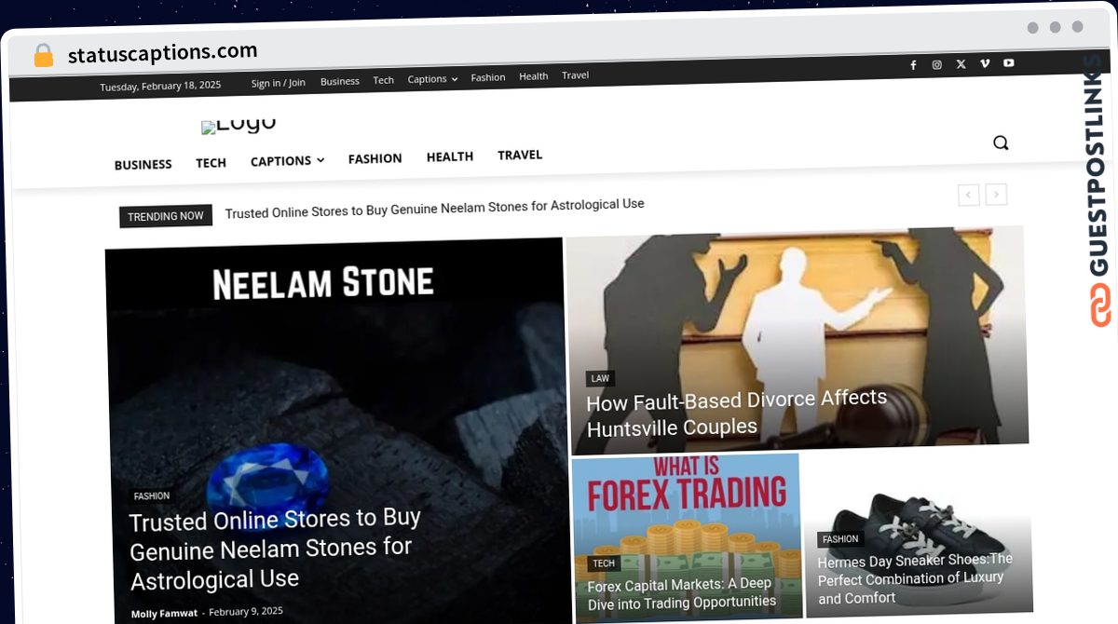Click the search magnifier icon
This screenshot has height=624, width=1118.
[1001, 142]
